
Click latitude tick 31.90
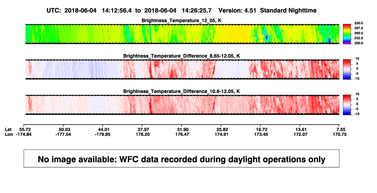coord(182,129)
